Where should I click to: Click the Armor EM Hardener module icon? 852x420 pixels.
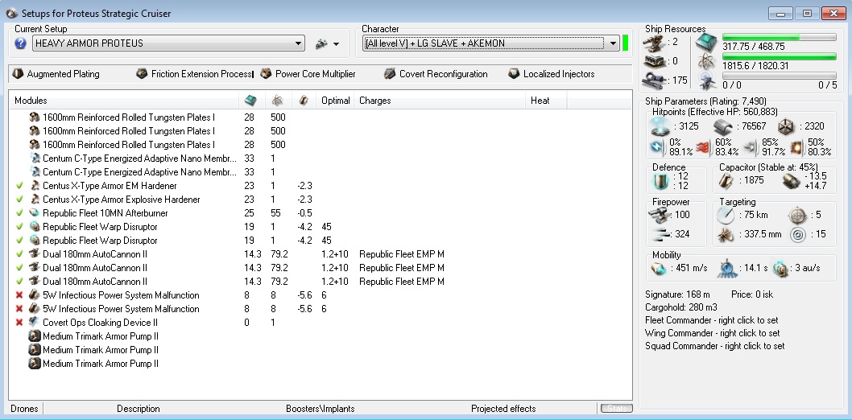pyautogui.click(x=35, y=186)
